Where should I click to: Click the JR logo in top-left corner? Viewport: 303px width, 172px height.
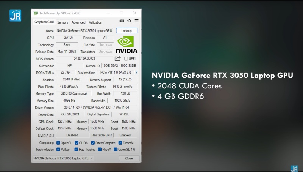click(x=15, y=14)
